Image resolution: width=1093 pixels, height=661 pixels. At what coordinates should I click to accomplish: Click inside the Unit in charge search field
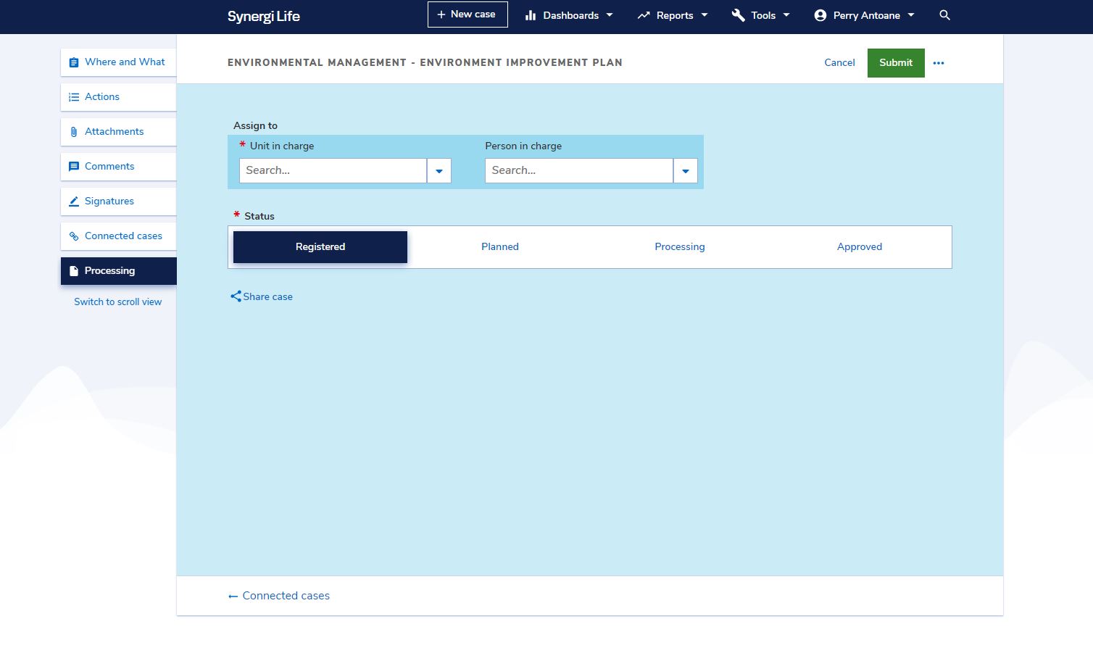click(x=333, y=170)
